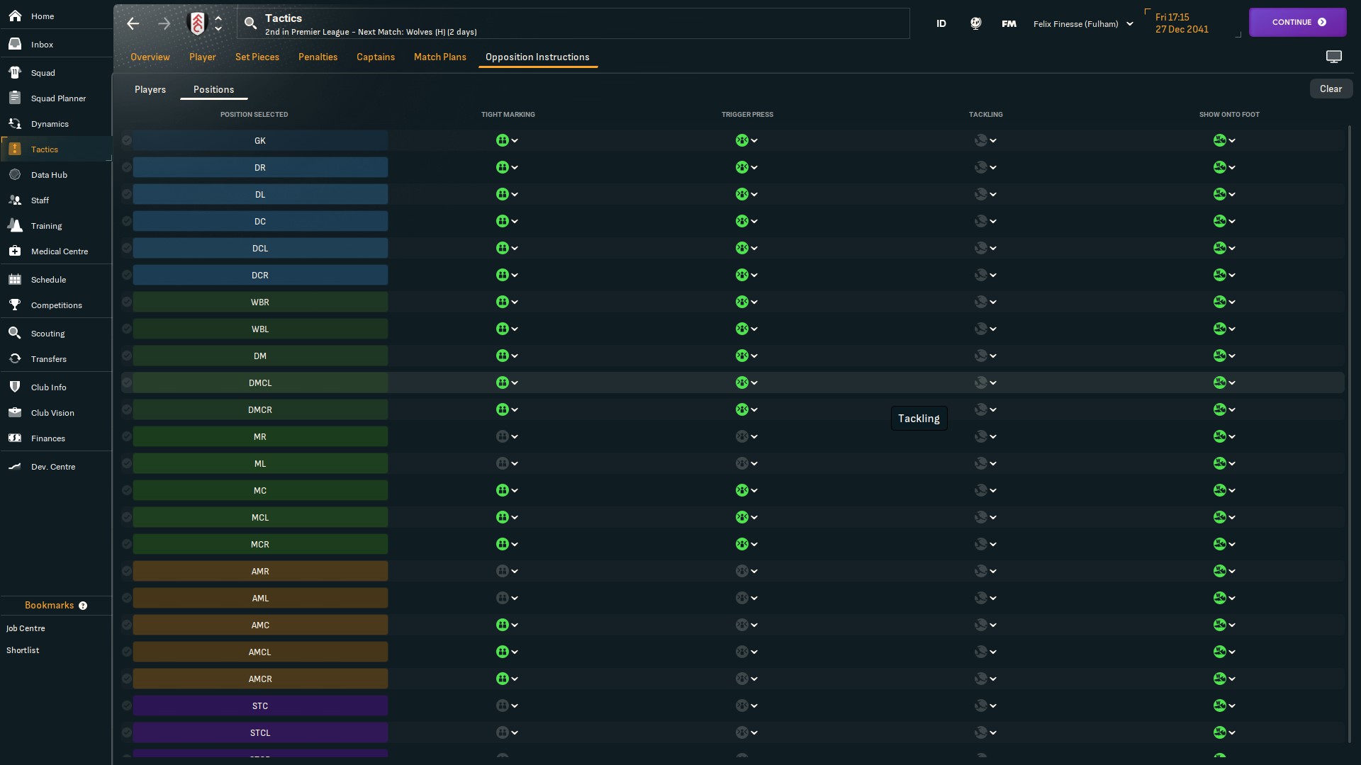Click the back navigation arrow

coord(133,23)
